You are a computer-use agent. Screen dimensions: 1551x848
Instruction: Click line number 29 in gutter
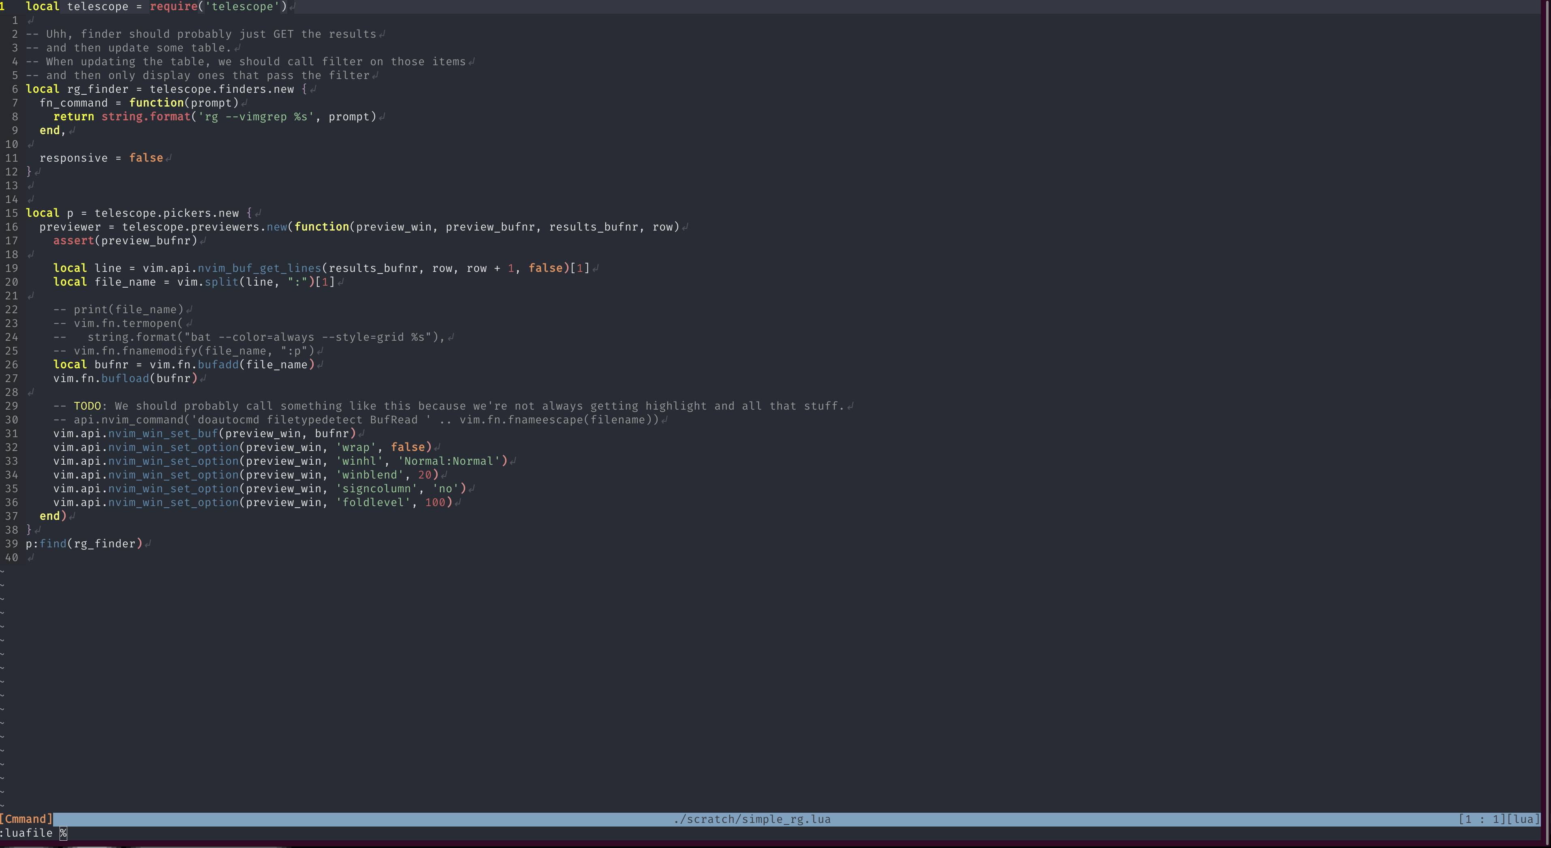pyautogui.click(x=11, y=406)
